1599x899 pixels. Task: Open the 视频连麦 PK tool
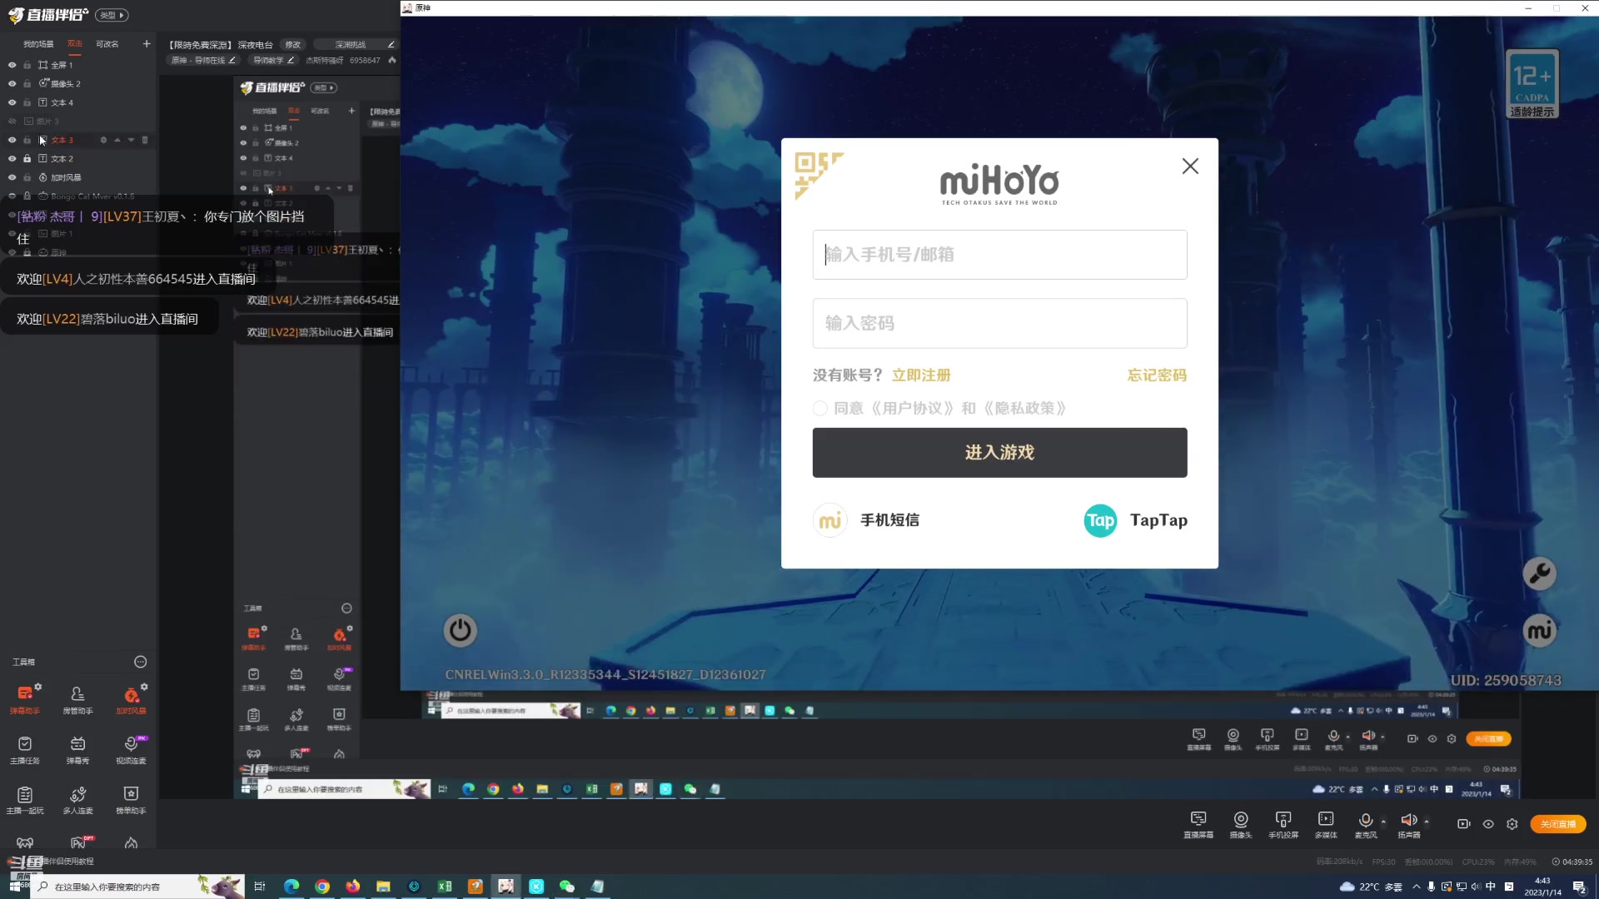point(131,749)
